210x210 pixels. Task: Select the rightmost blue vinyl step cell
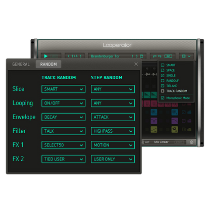point(175,112)
